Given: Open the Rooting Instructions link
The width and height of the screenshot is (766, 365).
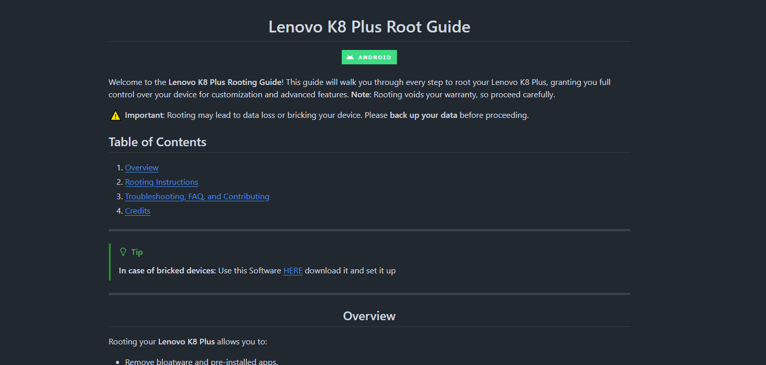Looking at the screenshot, I should click(x=161, y=182).
